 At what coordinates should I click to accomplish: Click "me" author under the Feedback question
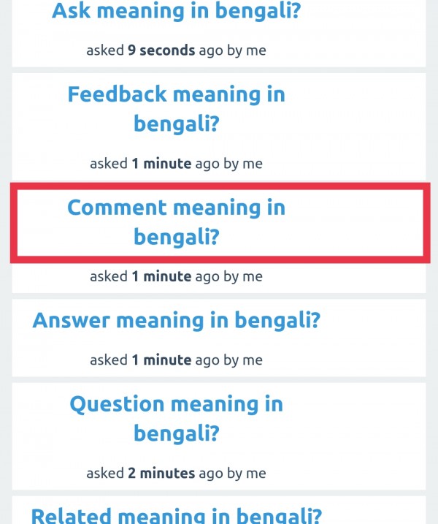253,164
